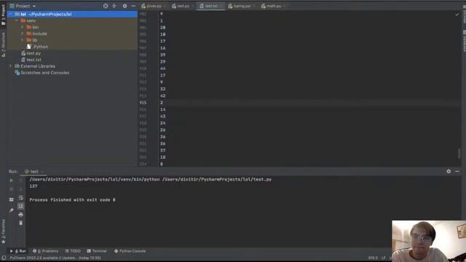Locate opened file in Project tree

[106, 6]
